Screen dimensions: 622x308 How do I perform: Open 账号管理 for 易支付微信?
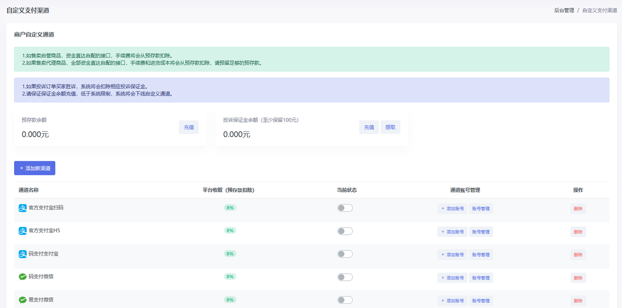481,301
